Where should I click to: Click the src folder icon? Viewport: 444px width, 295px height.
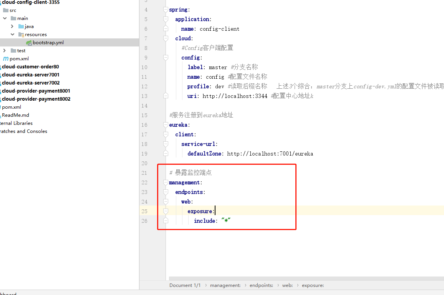[5, 10]
